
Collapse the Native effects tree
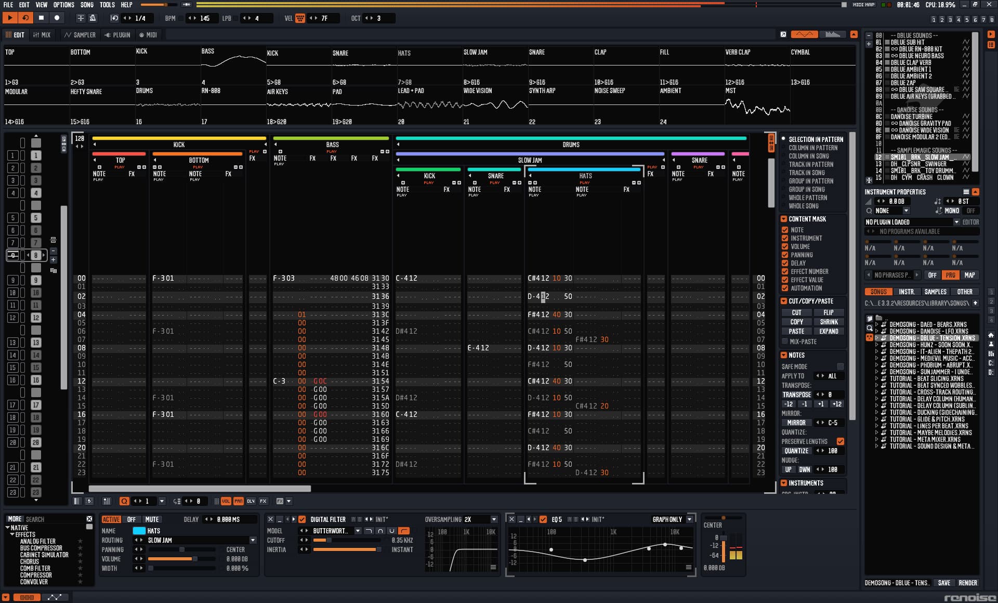[x=8, y=528]
